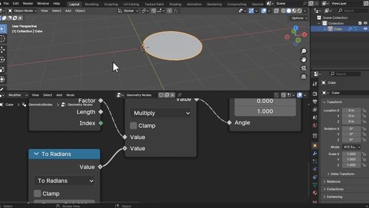Click the fake user shield for Geometry Nodes

click(x=161, y=95)
